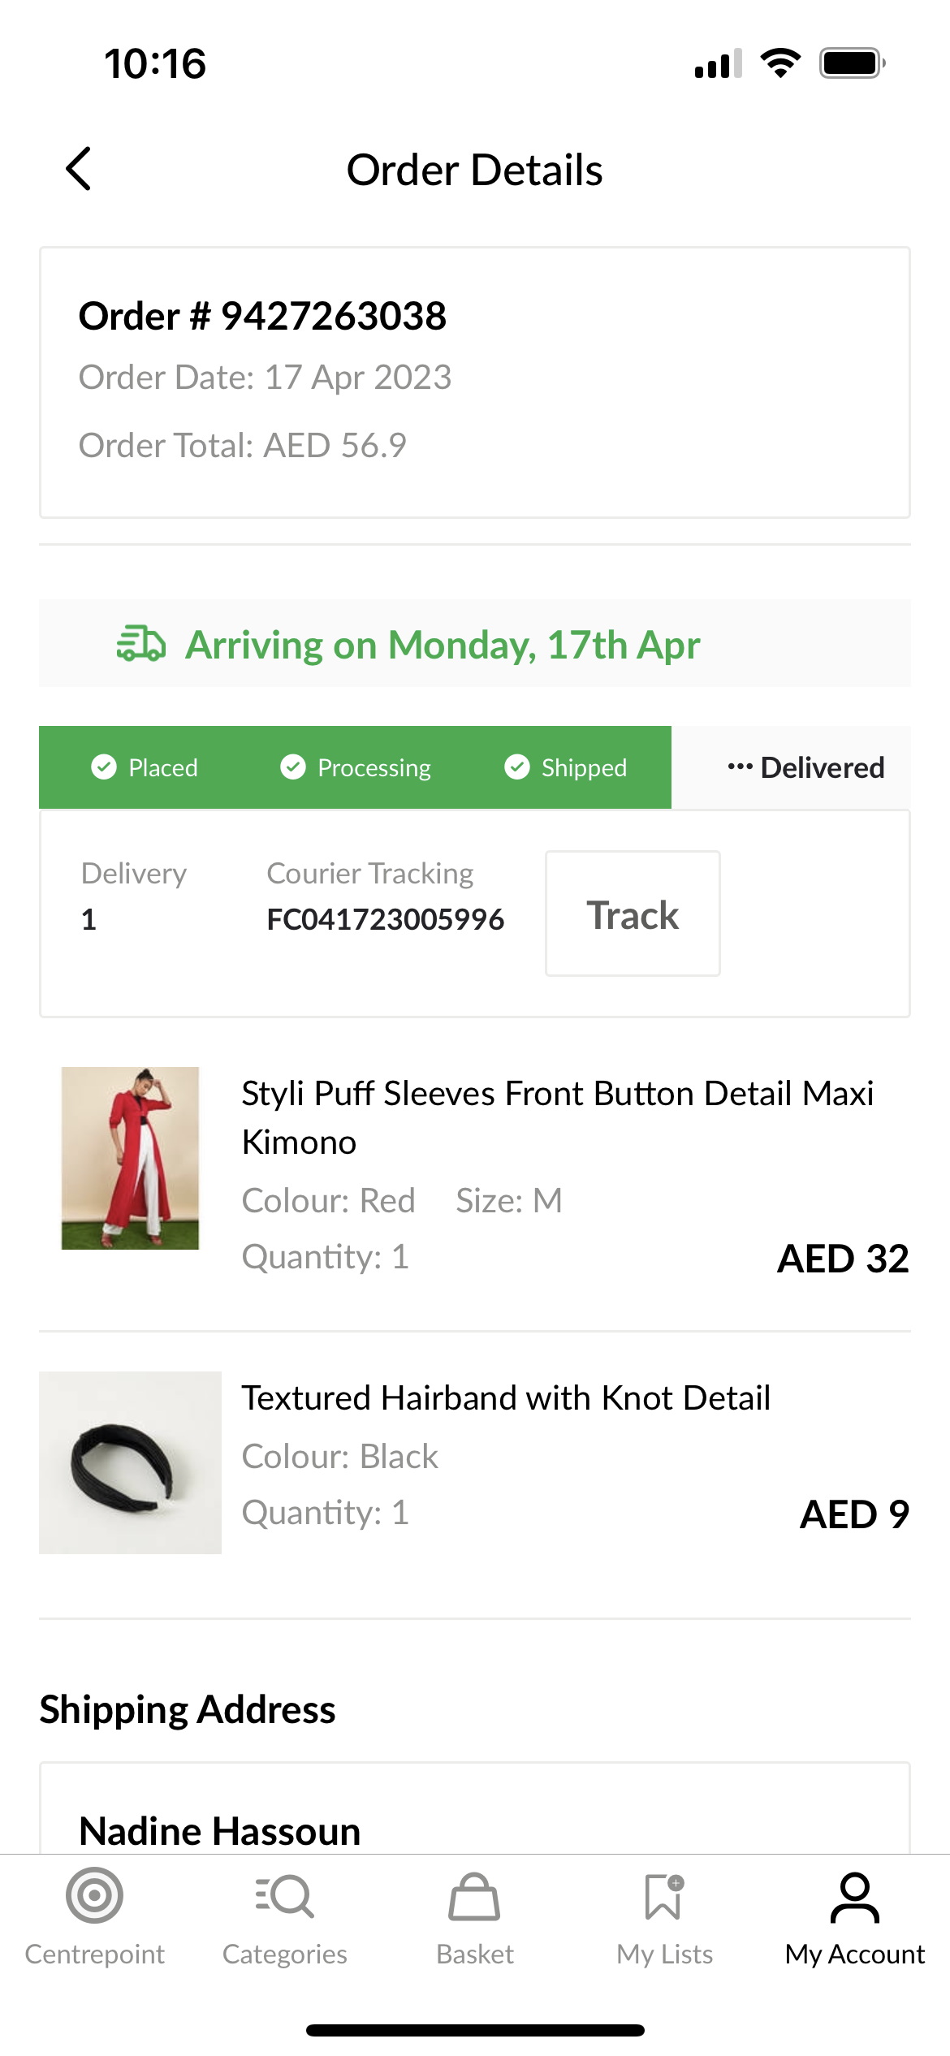Image resolution: width=950 pixels, height=2056 pixels.
Task: Open the Basket bag icon
Action: coord(474,1898)
